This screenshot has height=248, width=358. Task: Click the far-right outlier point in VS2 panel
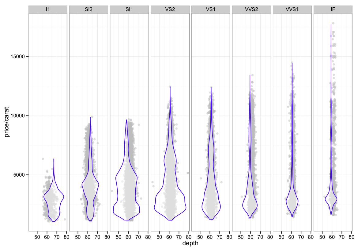point(188,173)
